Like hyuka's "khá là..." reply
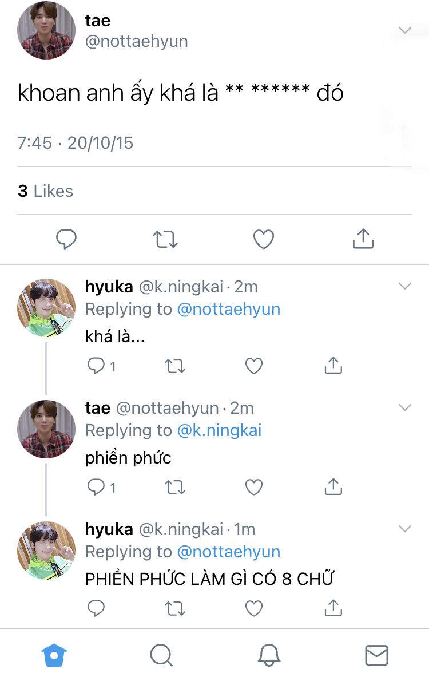The height and width of the screenshot is (685, 429). [254, 366]
